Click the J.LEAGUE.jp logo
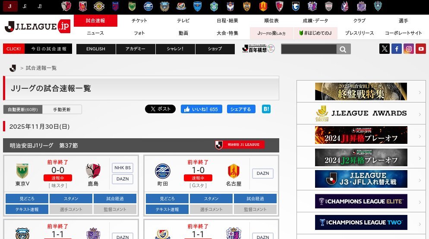The height and width of the screenshot is (239, 429). 37,27
